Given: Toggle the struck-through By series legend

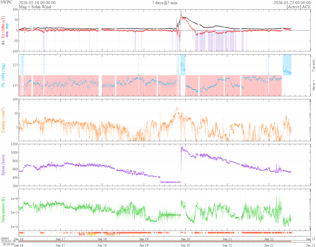Looking at the screenshot, I should pyautogui.click(x=7, y=26).
